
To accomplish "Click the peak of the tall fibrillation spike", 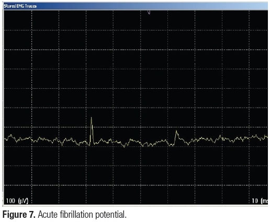I will click(91, 118).
